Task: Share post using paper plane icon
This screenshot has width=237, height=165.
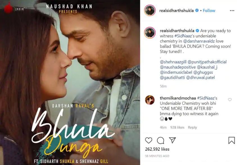Action: (172, 140)
